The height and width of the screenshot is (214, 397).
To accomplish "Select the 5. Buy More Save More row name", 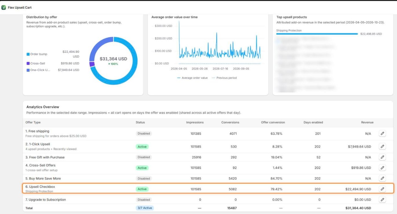I will 43,178.
